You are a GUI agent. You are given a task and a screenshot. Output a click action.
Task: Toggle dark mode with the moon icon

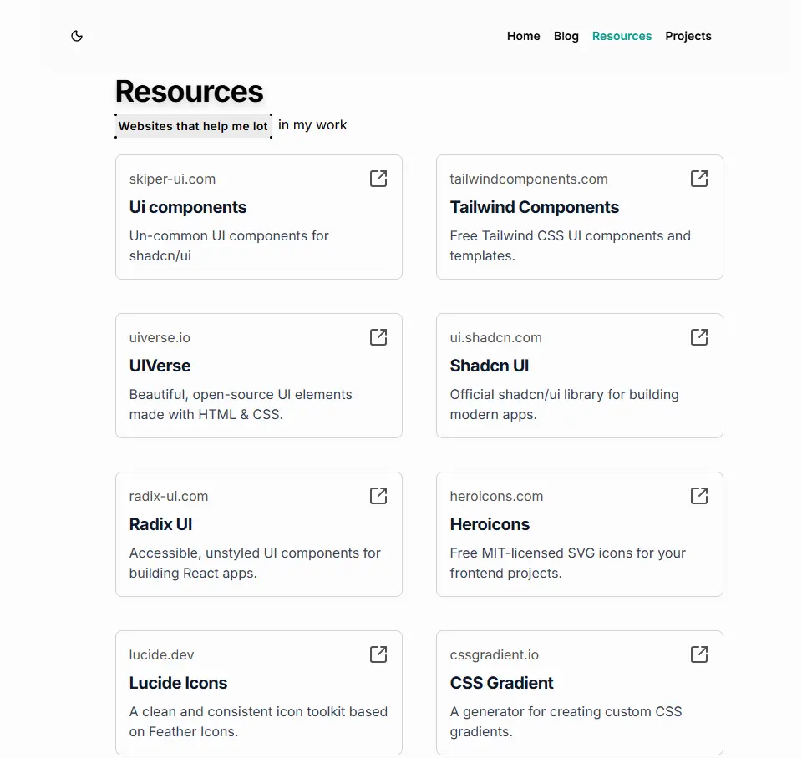[77, 36]
